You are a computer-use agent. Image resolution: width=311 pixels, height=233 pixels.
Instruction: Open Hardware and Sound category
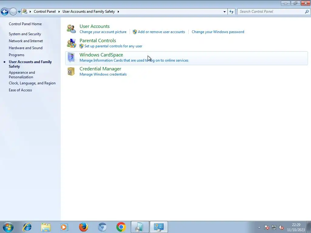[x=26, y=48]
